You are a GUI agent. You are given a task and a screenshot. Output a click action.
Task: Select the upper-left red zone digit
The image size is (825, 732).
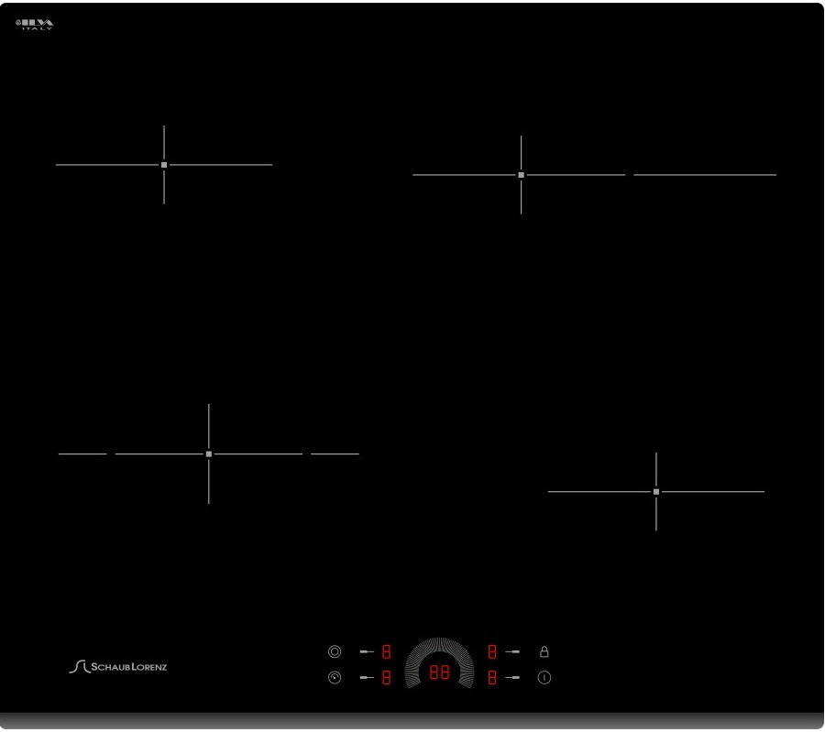pos(386,652)
